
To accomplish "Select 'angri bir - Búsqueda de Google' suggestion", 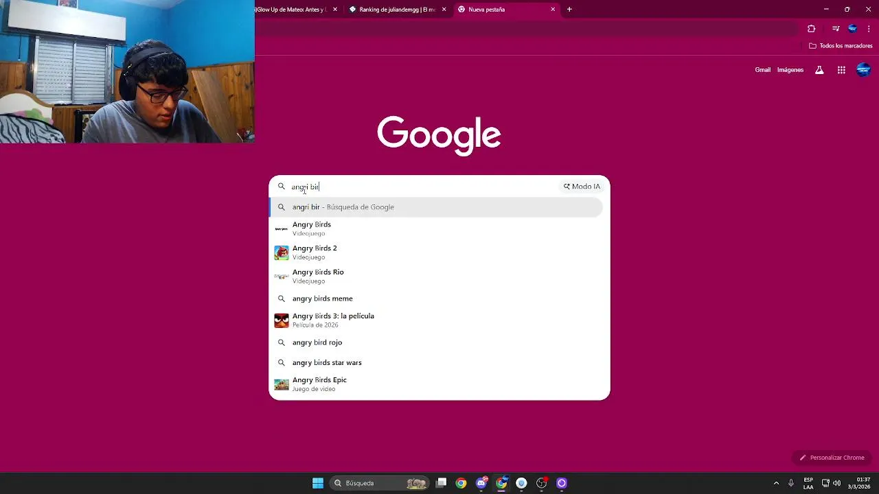I will (x=437, y=207).
